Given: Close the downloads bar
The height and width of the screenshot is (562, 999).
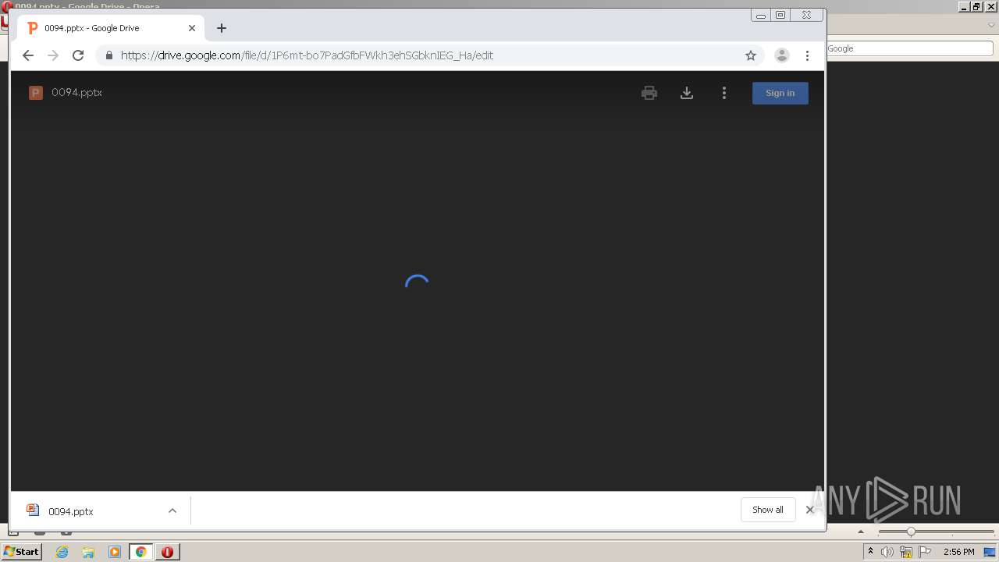Looking at the screenshot, I should (810, 510).
